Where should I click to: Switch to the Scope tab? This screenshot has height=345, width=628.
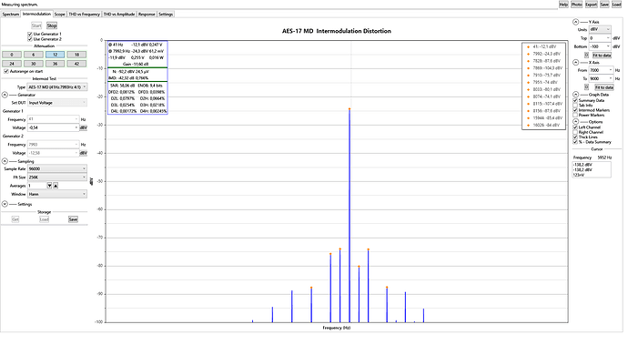(x=60, y=14)
